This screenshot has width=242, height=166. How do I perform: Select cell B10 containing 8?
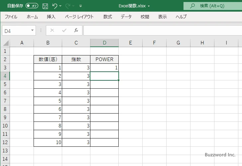pyautogui.click(x=48, y=126)
